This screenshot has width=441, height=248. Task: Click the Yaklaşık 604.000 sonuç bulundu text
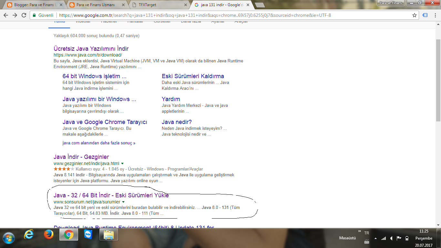click(x=97, y=36)
